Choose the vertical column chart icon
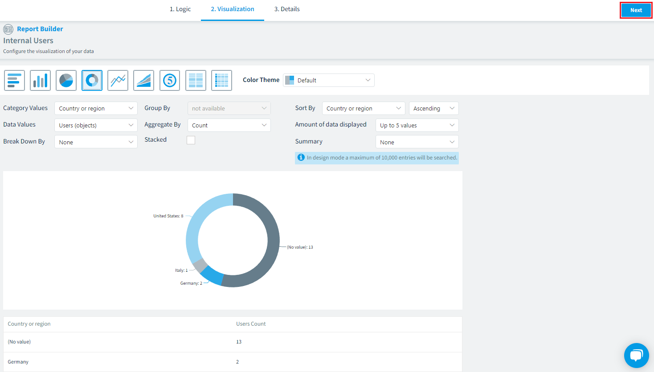Screen dimensions: 654x372 pos(40,80)
